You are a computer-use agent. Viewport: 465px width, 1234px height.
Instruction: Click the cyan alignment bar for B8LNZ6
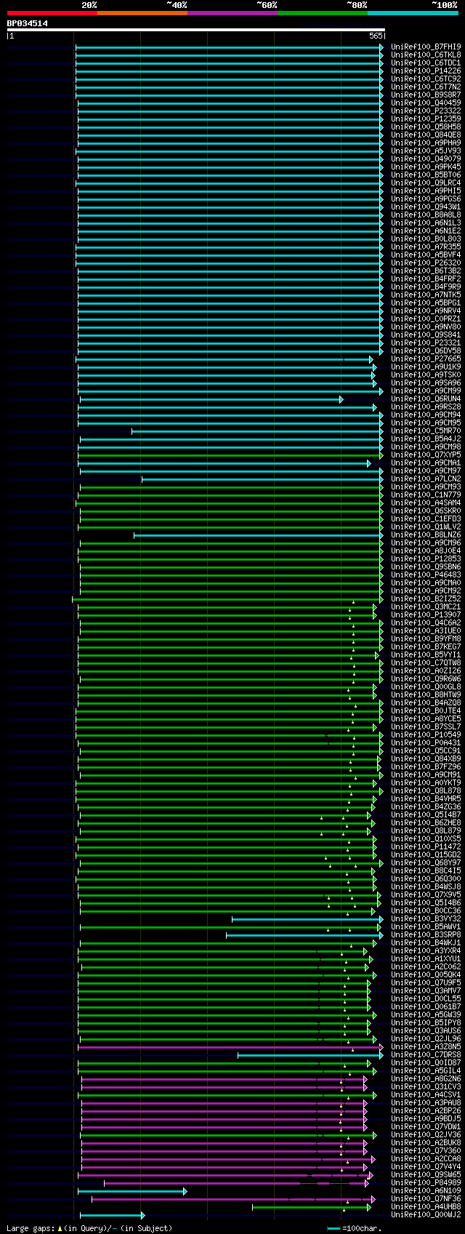pyautogui.click(x=259, y=534)
